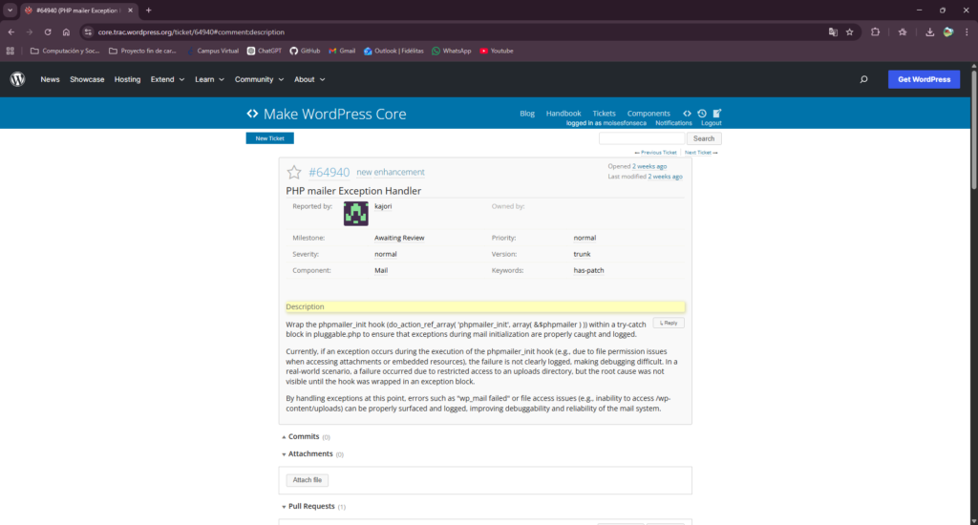
Task: Open the translate page icon
Action: pos(833,31)
